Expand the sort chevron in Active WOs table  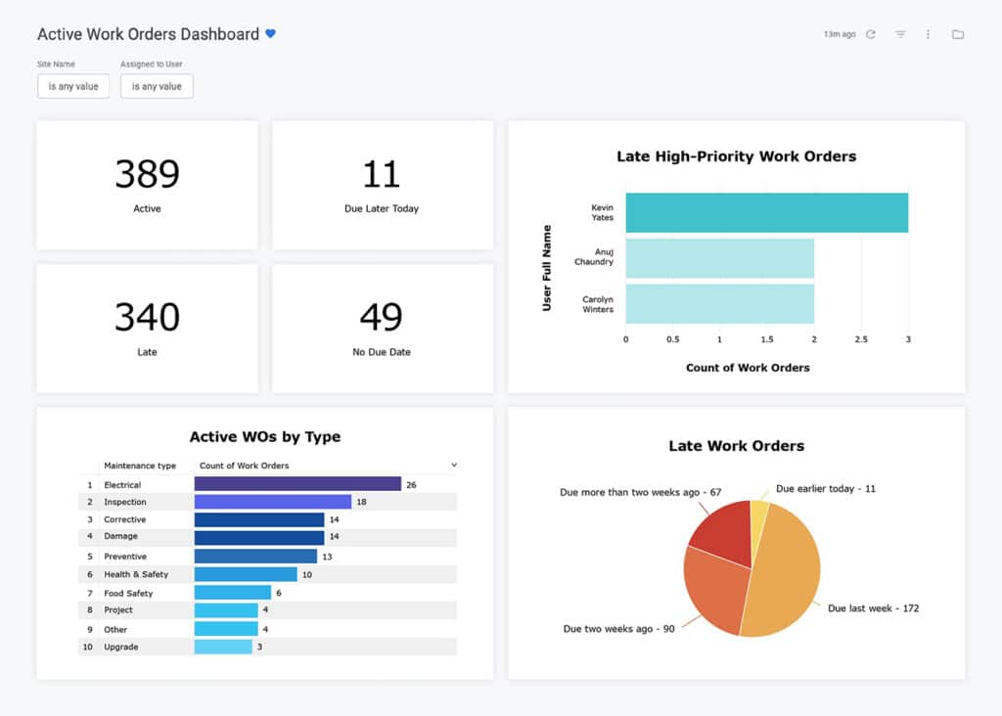point(454,465)
